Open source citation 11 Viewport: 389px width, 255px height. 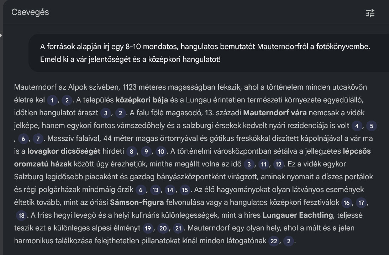point(264,165)
